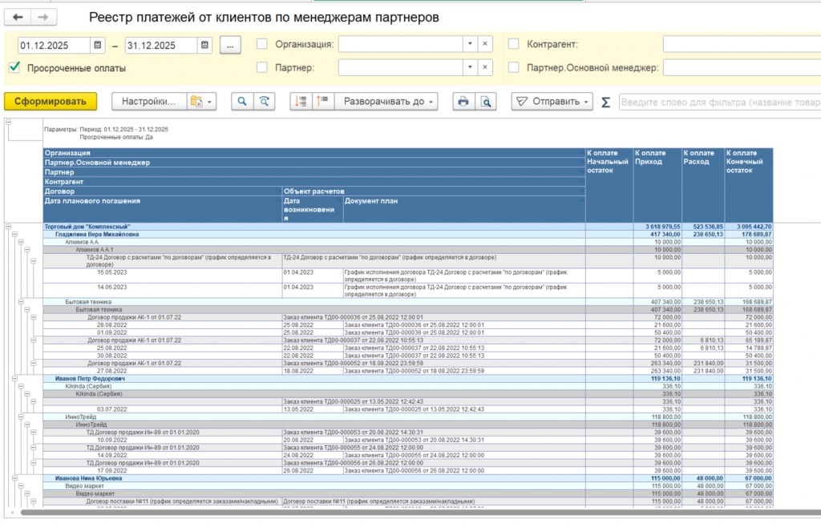This screenshot has height=527, width=821.
Task: Collapse the Гладилкина Вера Михайловна group
Action: click(x=15, y=235)
